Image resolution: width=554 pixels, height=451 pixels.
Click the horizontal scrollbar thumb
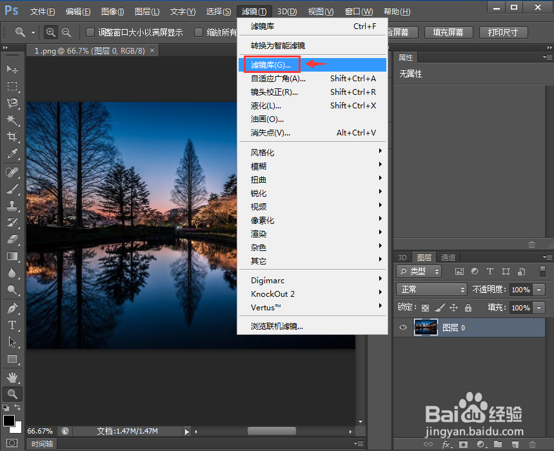[272, 431]
